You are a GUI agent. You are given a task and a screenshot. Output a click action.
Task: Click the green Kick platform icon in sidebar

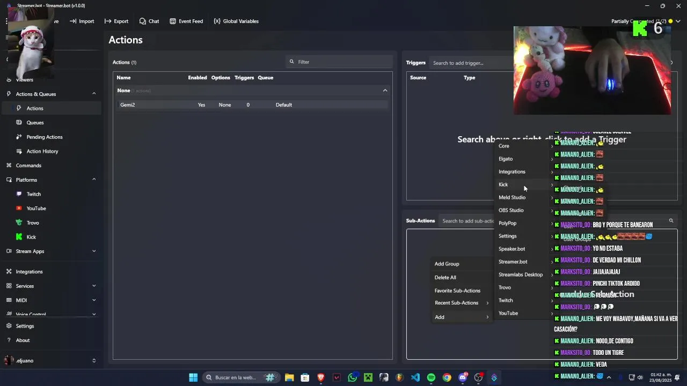click(19, 237)
